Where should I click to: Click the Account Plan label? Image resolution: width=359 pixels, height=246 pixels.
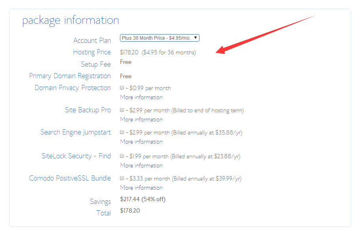[92, 40]
